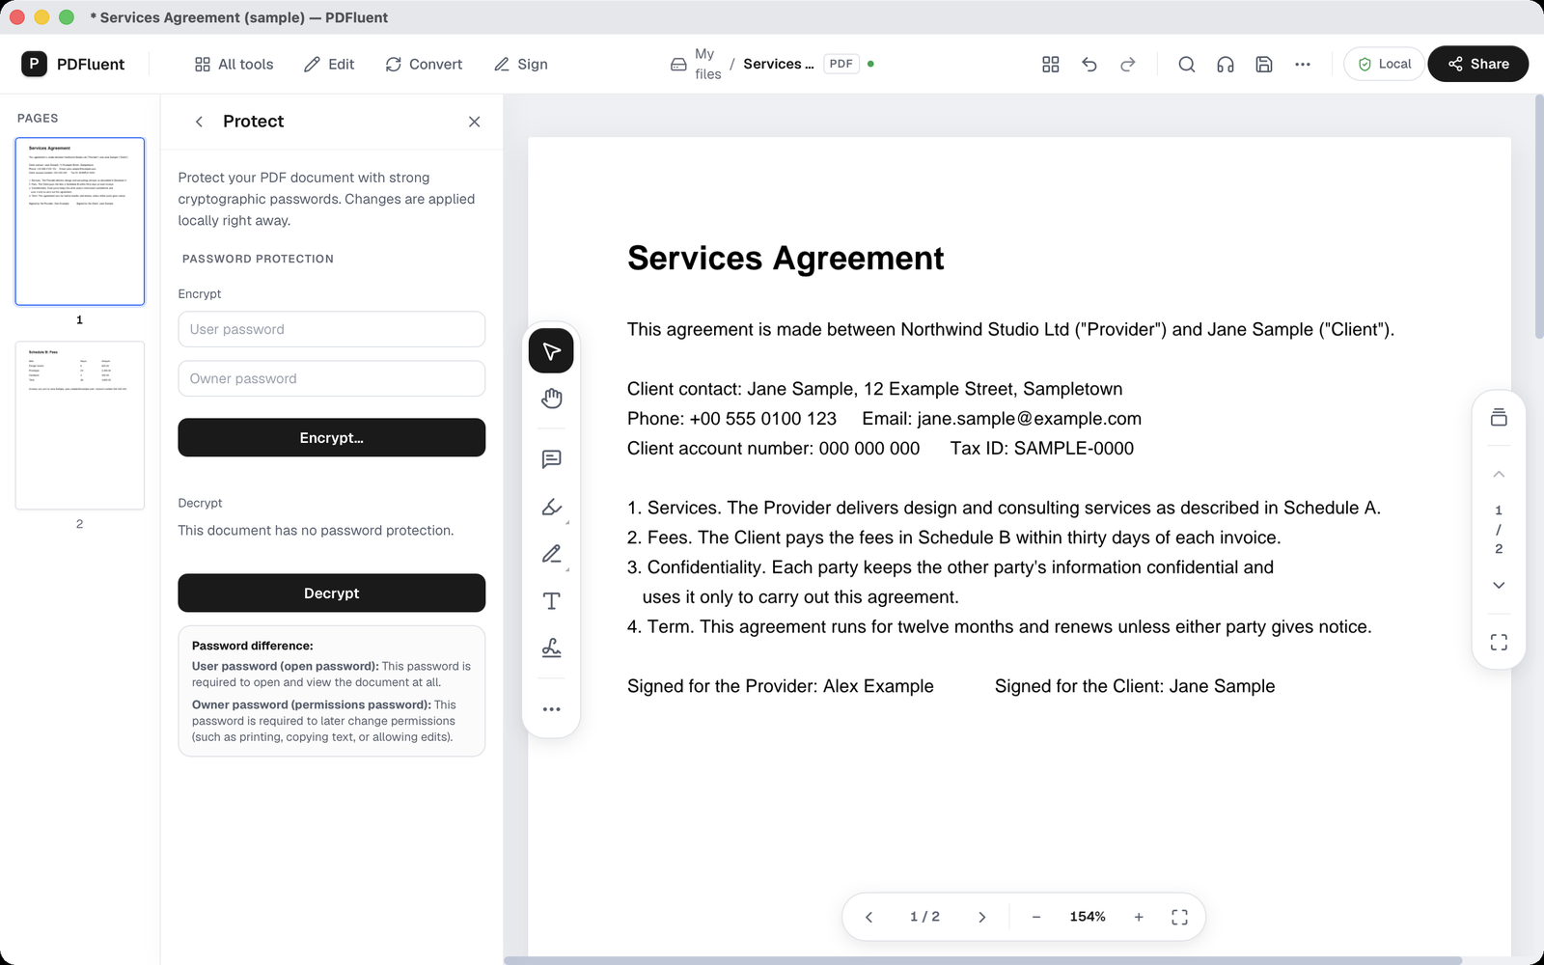The height and width of the screenshot is (965, 1544).
Task: Select page 1 thumbnail
Action: (x=79, y=221)
